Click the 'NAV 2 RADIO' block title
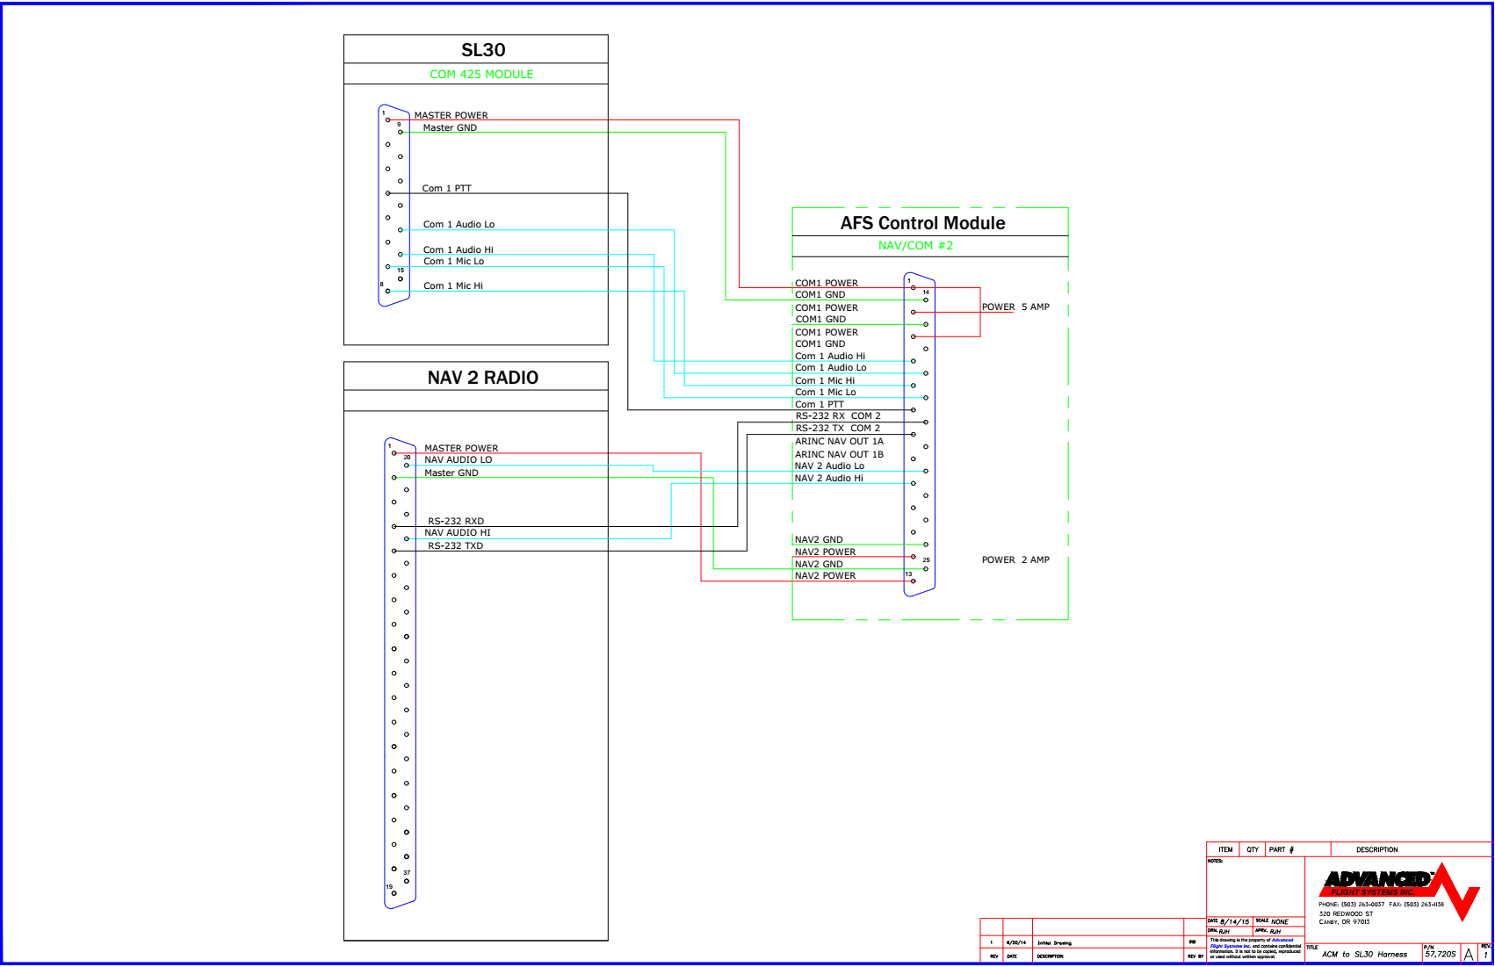The width and height of the screenshot is (1495, 967). pyautogui.click(x=483, y=378)
